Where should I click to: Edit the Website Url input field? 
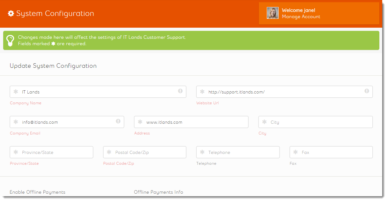click(284, 92)
